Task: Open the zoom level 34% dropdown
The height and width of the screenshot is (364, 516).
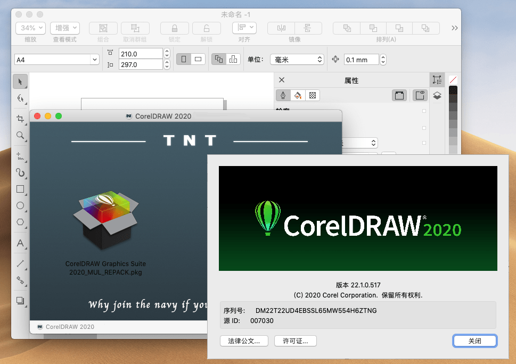Action: (x=30, y=28)
